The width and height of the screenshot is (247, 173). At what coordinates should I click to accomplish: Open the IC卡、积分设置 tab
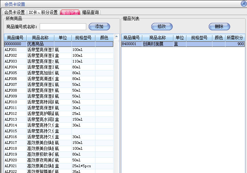43,12
